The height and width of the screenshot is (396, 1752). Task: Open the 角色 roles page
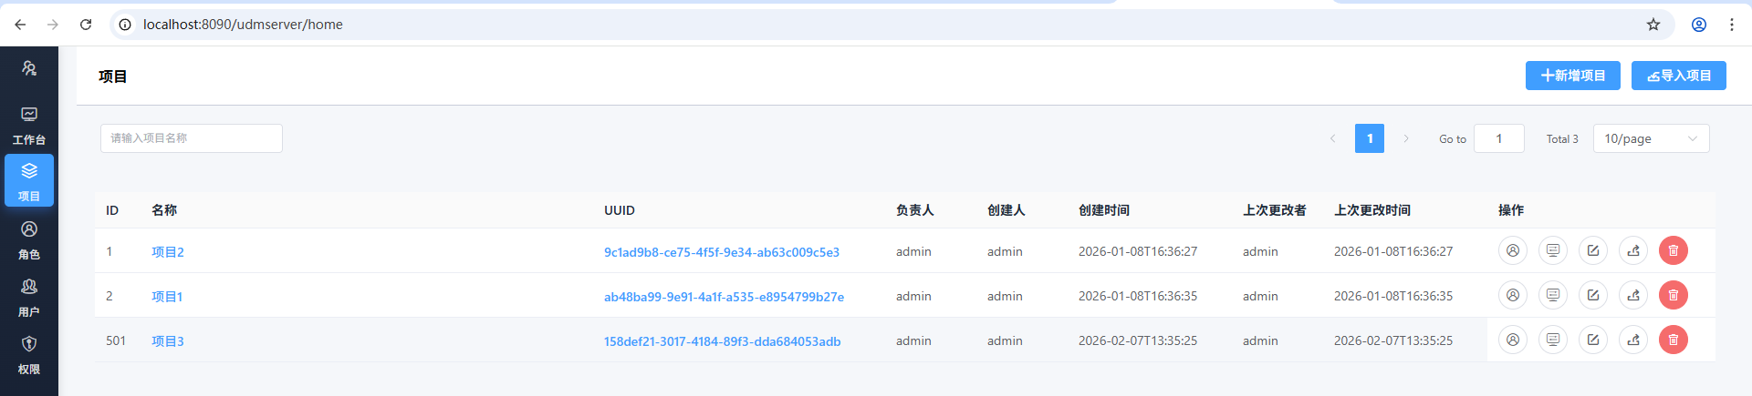coord(29,239)
